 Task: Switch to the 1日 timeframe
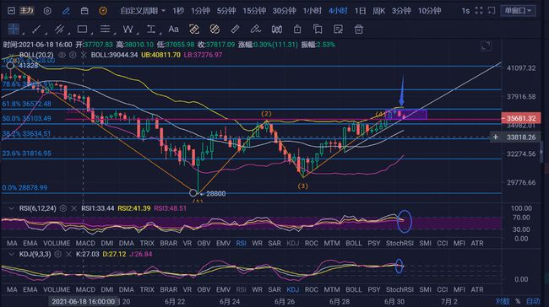pos(360,11)
